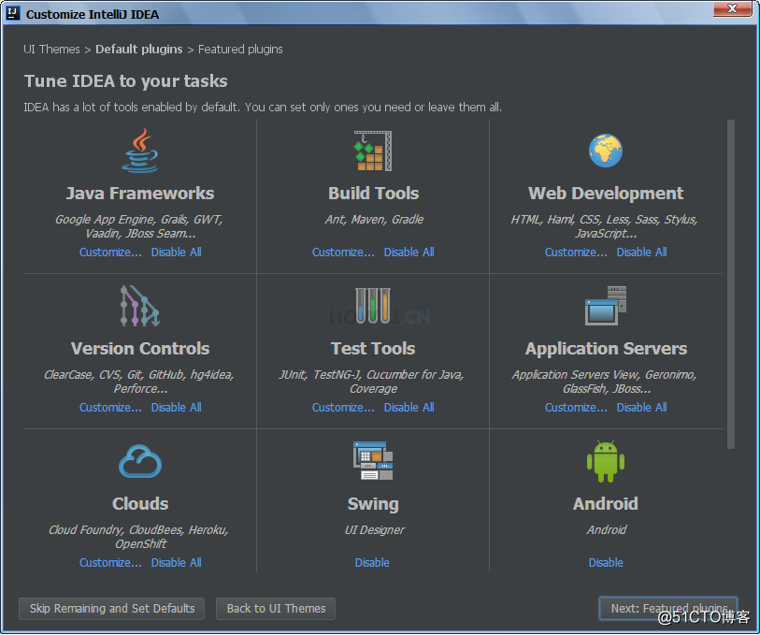Image resolution: width=760 pixels, height=635 pixels.
Task: Open Customize for Clouds
Action: point(110,563)
